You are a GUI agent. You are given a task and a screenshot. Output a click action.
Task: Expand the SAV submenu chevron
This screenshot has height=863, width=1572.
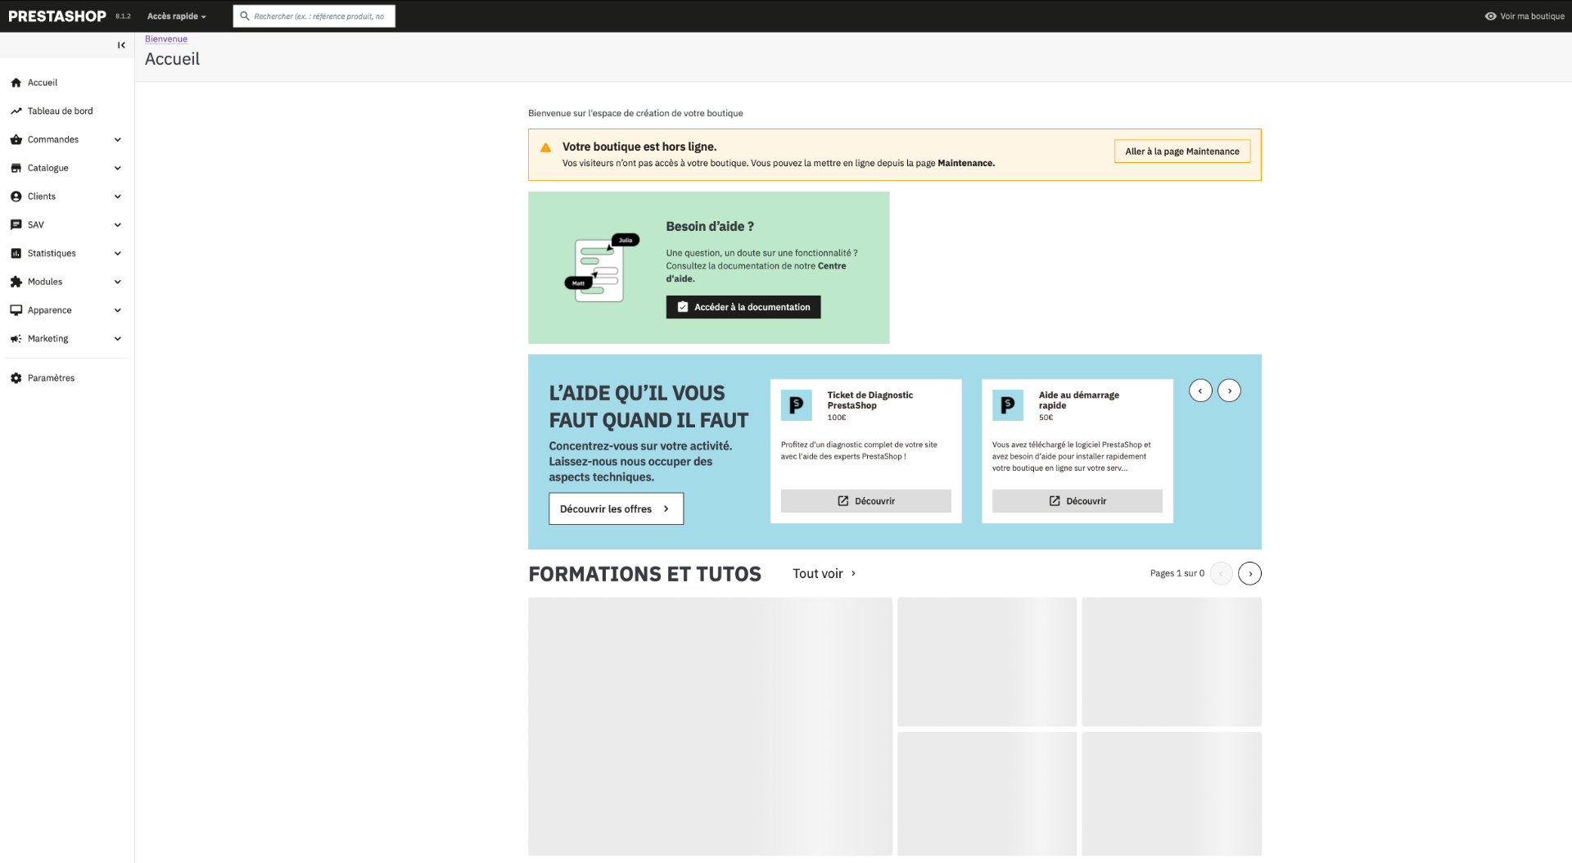[x=118, y=225]
